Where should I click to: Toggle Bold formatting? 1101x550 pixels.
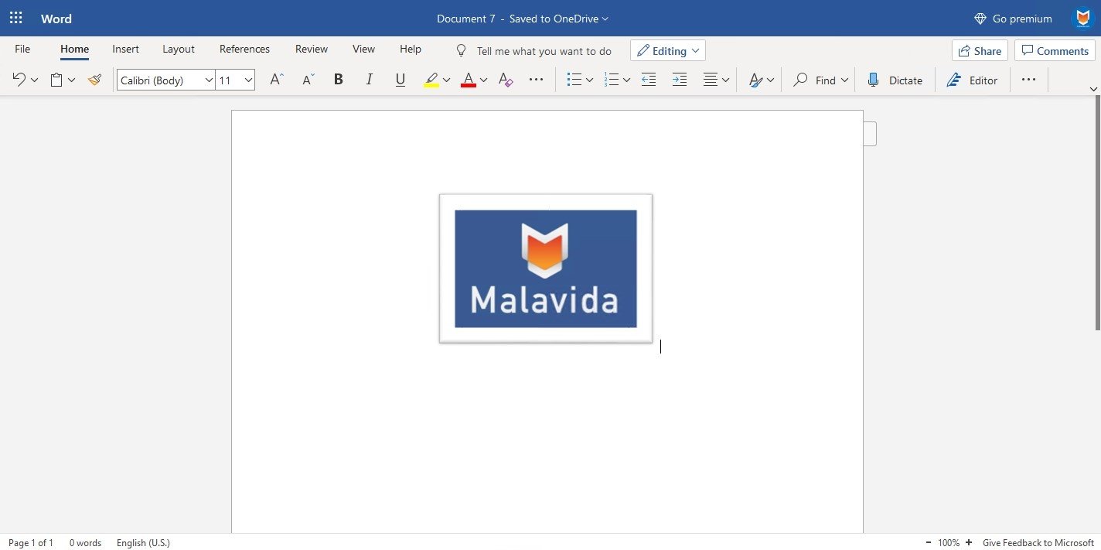point(338,80)
